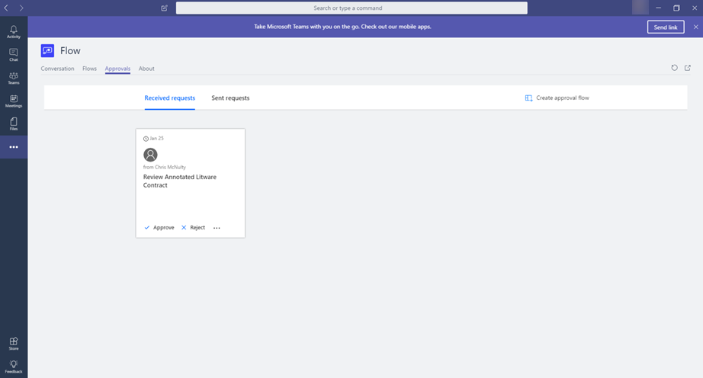The height and width of the screenshot is (378, 703).
Task: Open Meetings in the left rail
Action: [14, 101]
